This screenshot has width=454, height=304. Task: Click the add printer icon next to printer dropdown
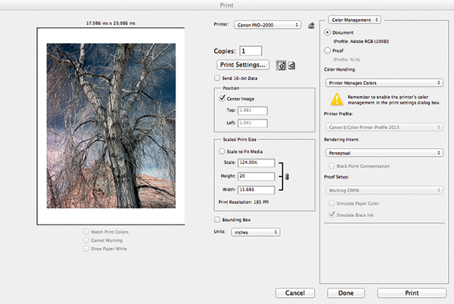click(311, 26)
